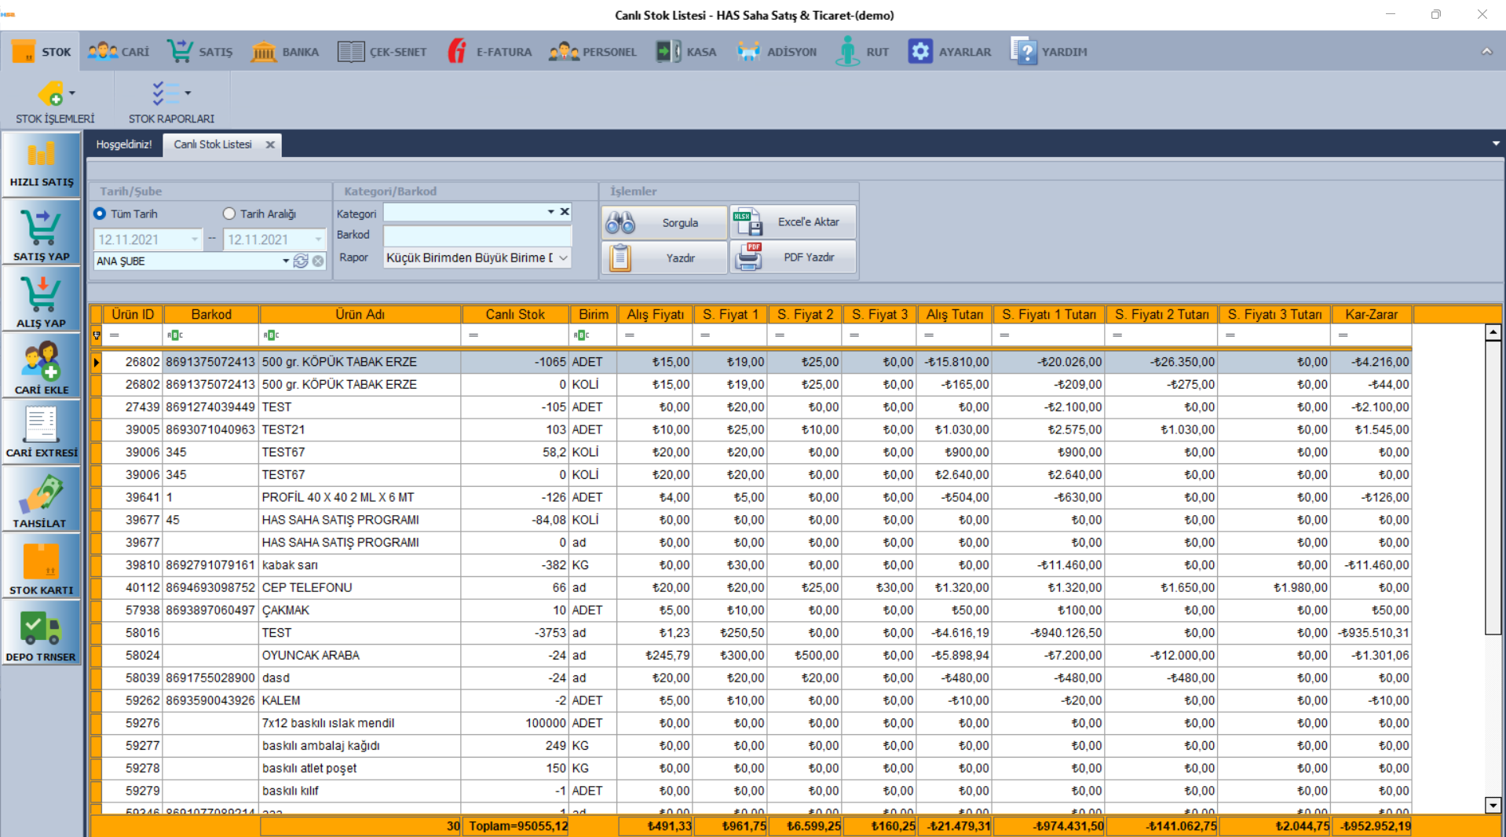1506x837 pixels.
Task: Click the Barkod input field
Action: (x=477, y=235)
